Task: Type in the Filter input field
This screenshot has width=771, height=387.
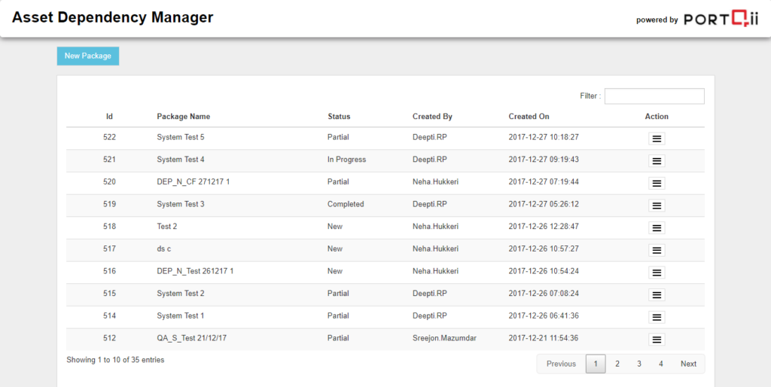Action: tap(654, 96)
